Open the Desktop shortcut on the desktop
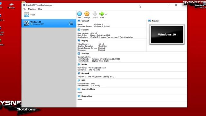This screenshot has height=116, width=206. (x=11, y=6)
